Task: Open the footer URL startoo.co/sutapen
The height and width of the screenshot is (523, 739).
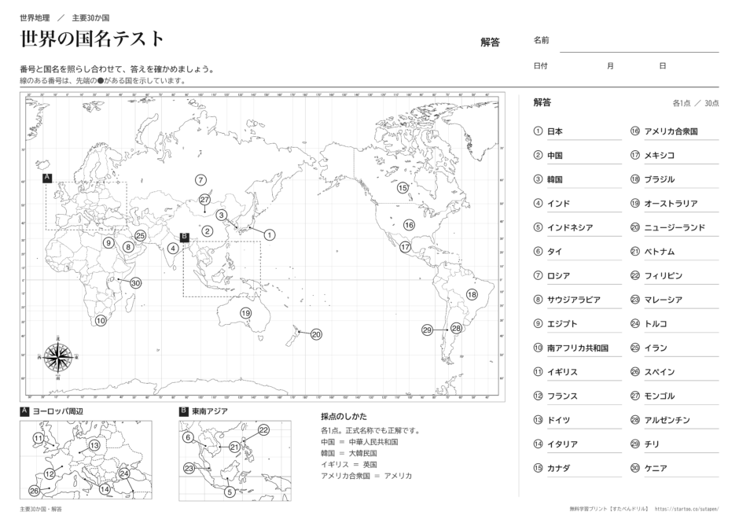Action: pyautogui.click(x=686, y=510)
